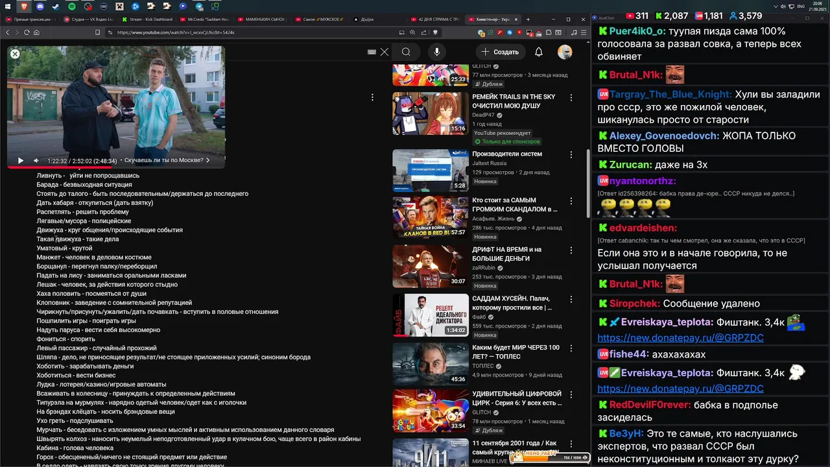Screen dimensions: 830x467
Task: Click the YouTube search magnifier button
Action: [406, 52]
